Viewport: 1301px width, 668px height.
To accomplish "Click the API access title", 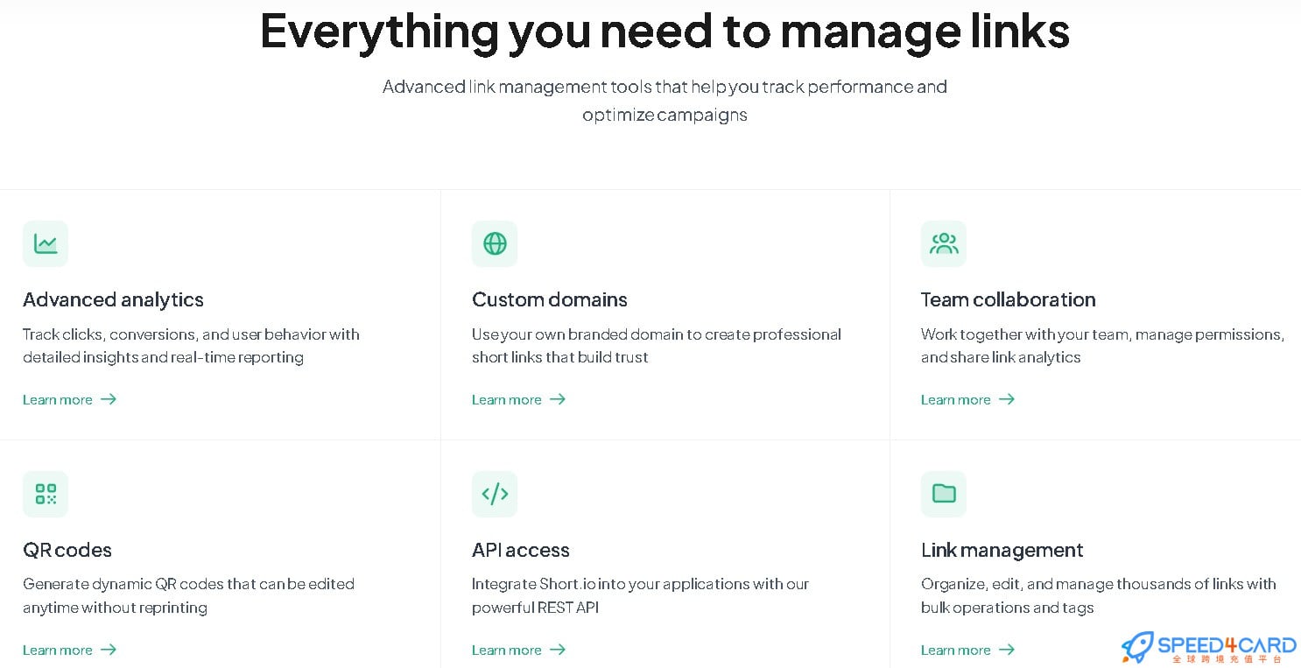I will tap(520, 550).
